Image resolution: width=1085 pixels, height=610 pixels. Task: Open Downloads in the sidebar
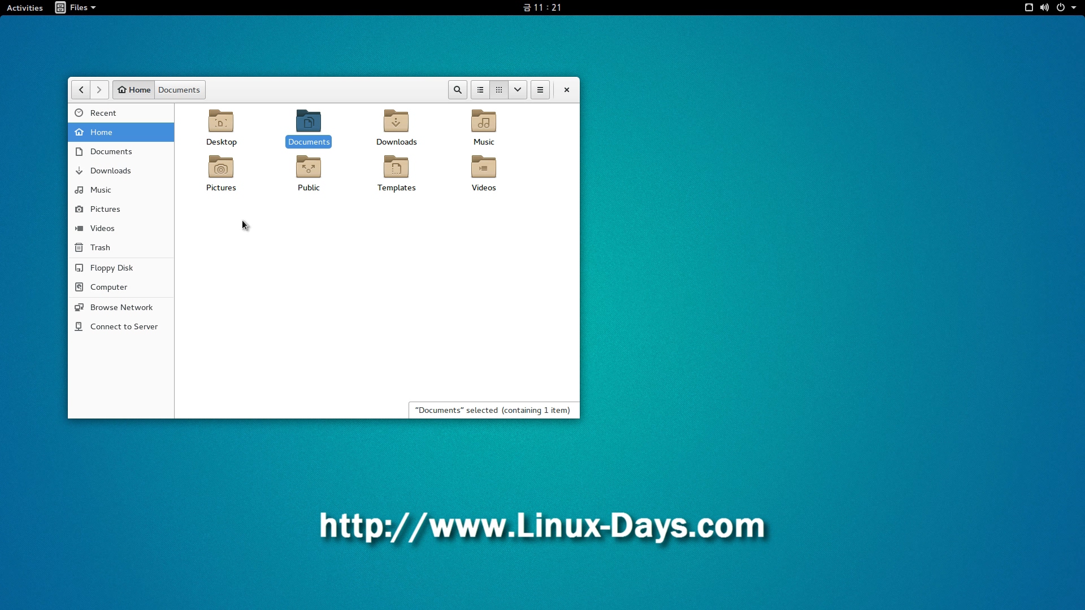pyautogui.click(x=121, y=171)
